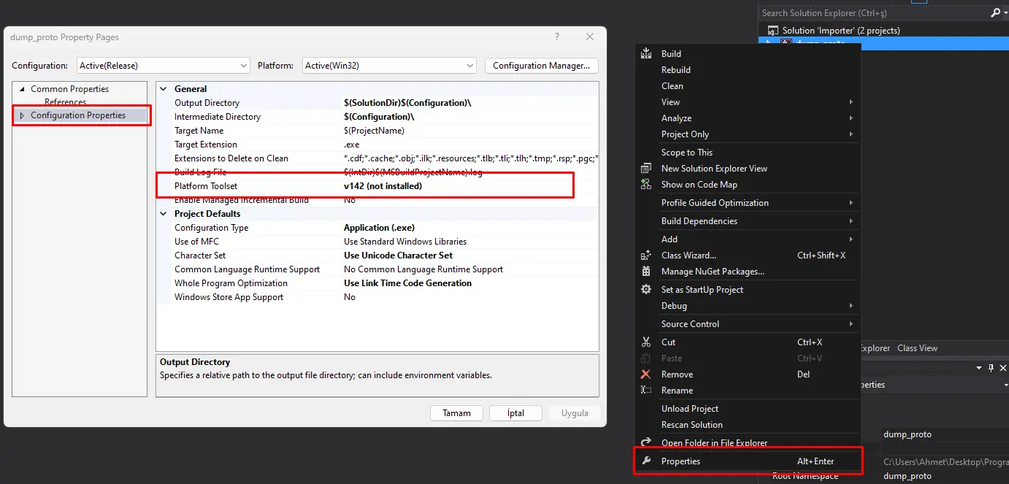Click the Configuration Manager button
The width and height of the screenshot is (1009, 484).
pyautogui.click(x=541, y=66)
